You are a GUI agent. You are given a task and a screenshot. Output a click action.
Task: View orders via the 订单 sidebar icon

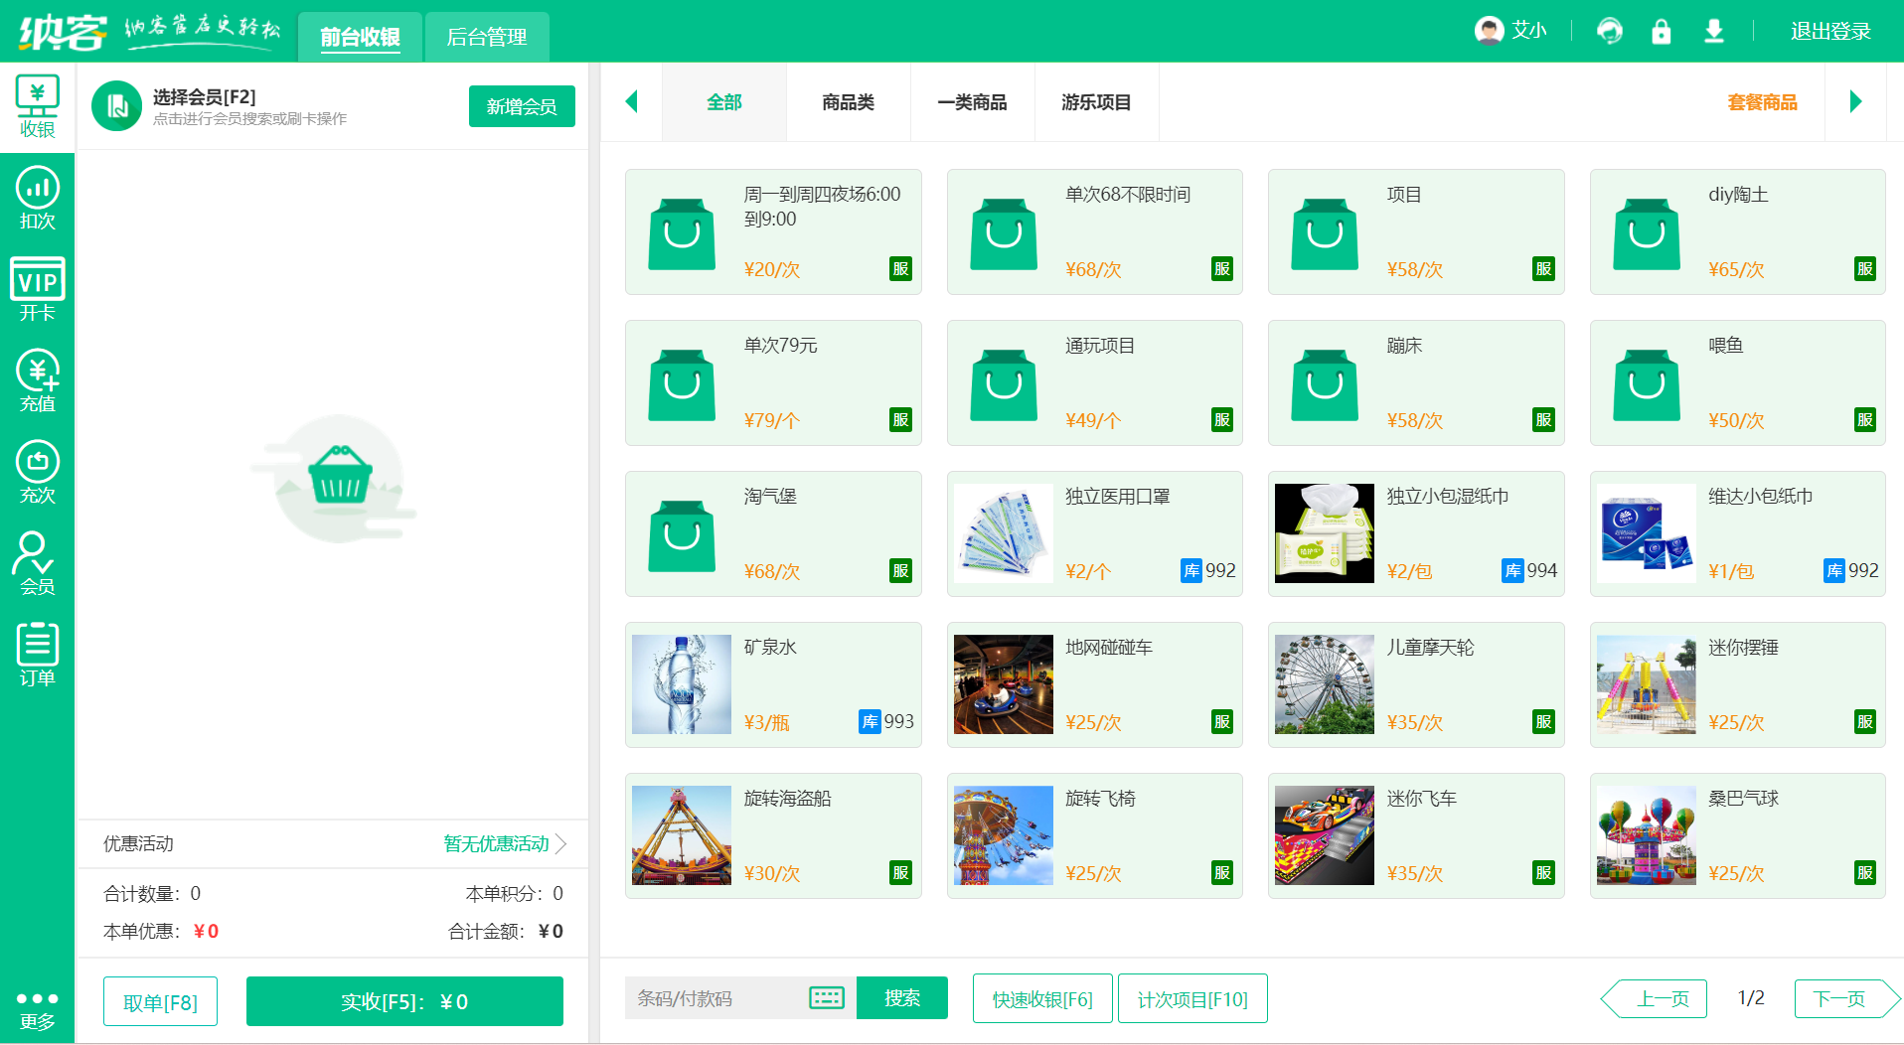38,653
